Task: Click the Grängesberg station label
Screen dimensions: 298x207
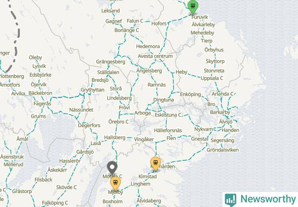Action: point(111,62)
